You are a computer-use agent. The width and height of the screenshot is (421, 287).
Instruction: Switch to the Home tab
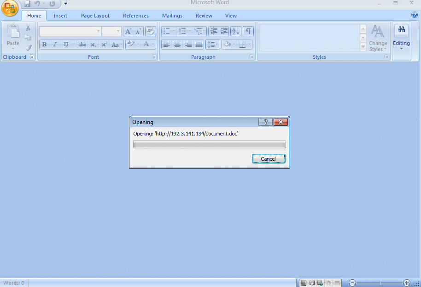[34, 16]
